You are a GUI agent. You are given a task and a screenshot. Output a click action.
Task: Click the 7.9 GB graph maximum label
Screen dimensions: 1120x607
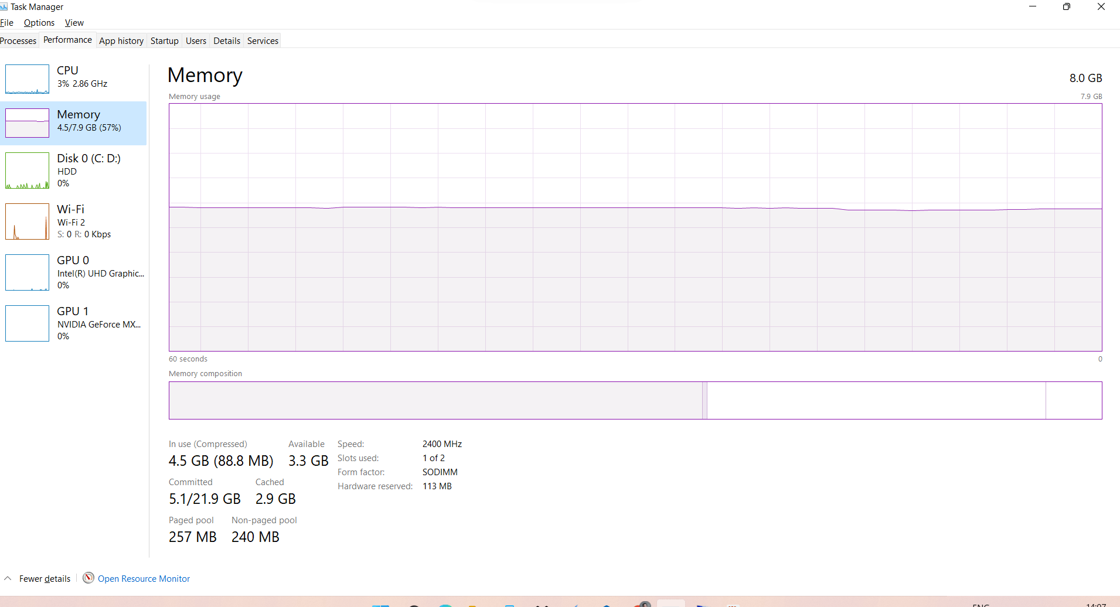(1091, 96)
